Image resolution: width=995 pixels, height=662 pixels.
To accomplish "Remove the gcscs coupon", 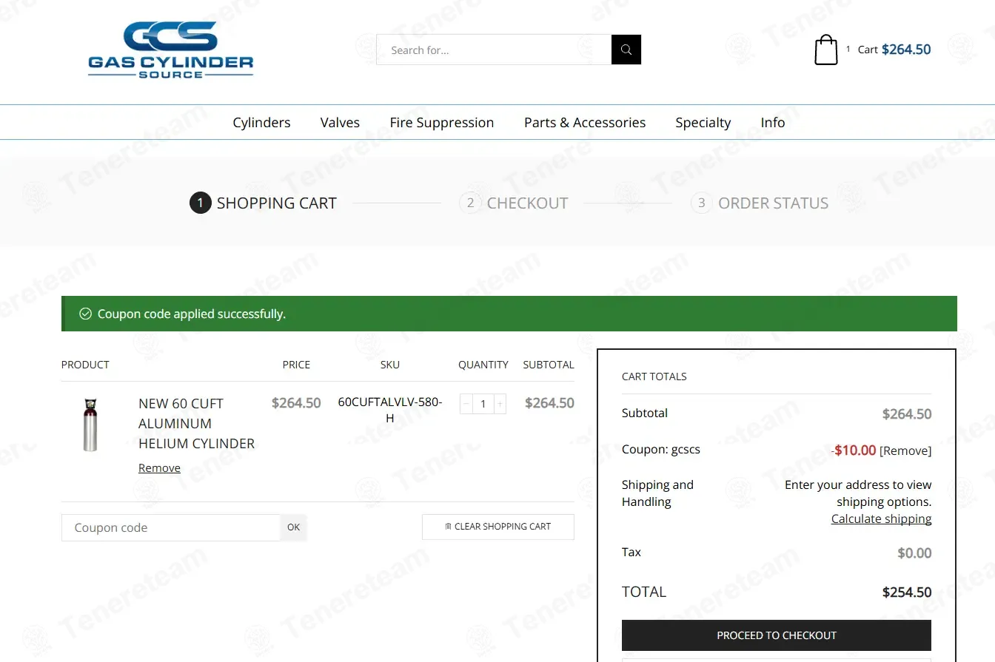I will 905,450.
